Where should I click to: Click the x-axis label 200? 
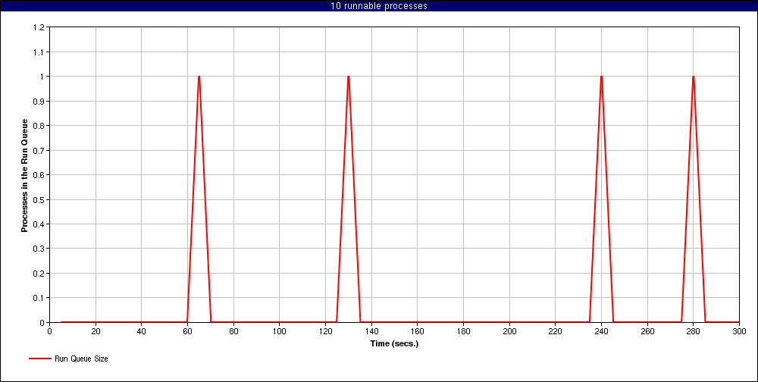[x=509, y=331]
